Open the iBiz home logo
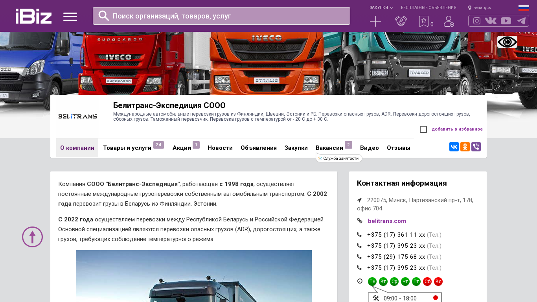The height and width of the screenshot is (302, 537). (33, 16)
